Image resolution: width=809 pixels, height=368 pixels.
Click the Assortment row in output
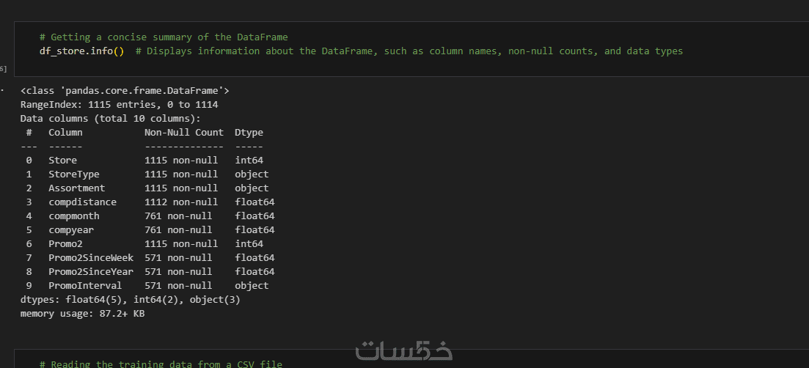147,188
